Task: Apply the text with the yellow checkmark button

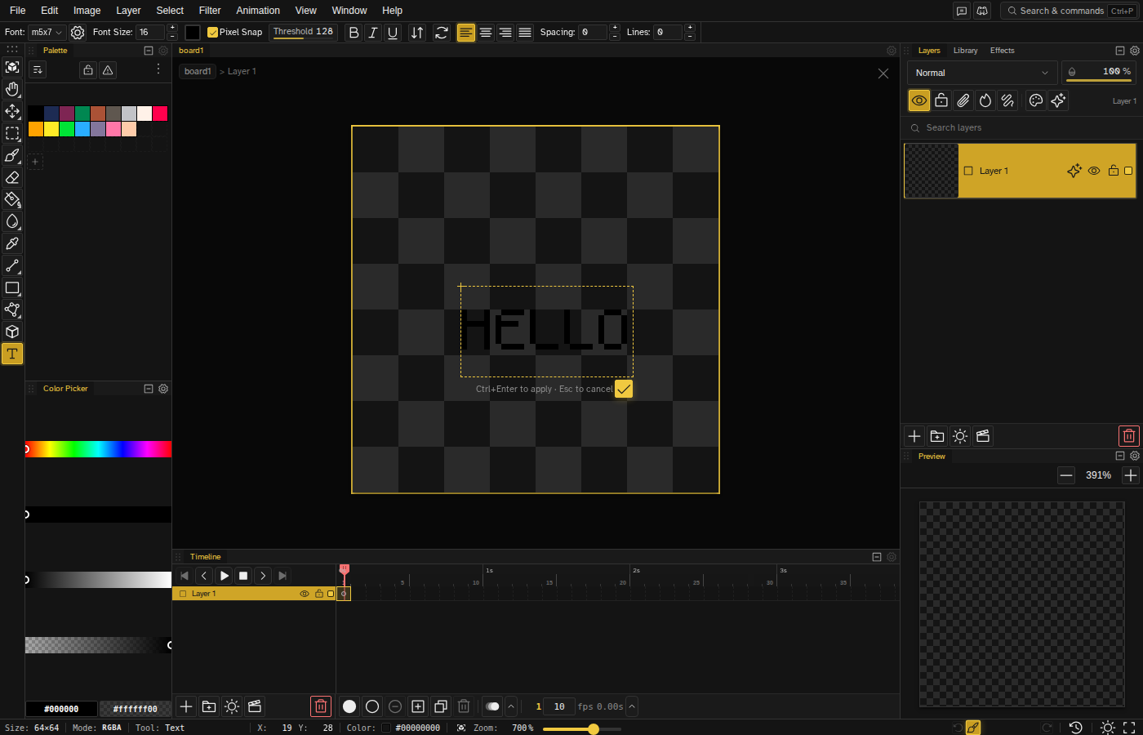Action: point(624,389)
